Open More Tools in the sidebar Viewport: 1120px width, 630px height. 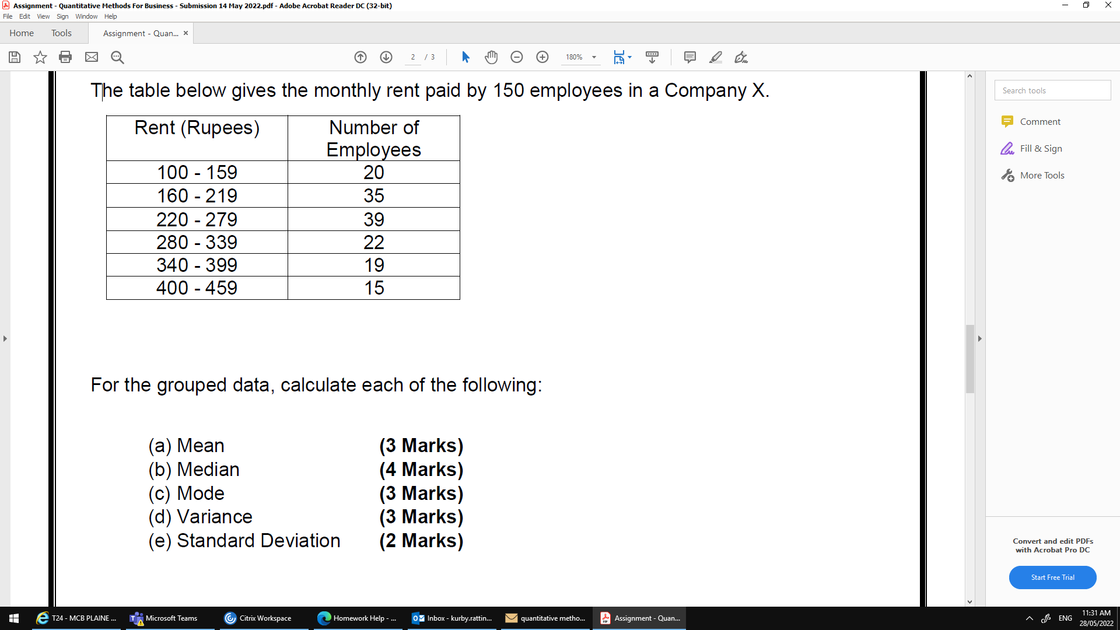[x=1041, y=175]
